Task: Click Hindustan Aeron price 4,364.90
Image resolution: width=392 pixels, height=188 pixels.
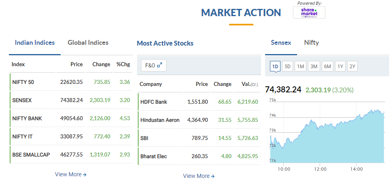Action: (x=198, y=120)
